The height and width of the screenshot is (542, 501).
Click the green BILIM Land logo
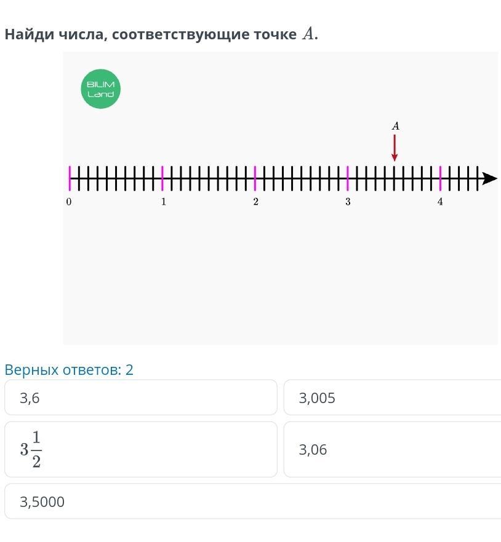click(x=100, y=89)
